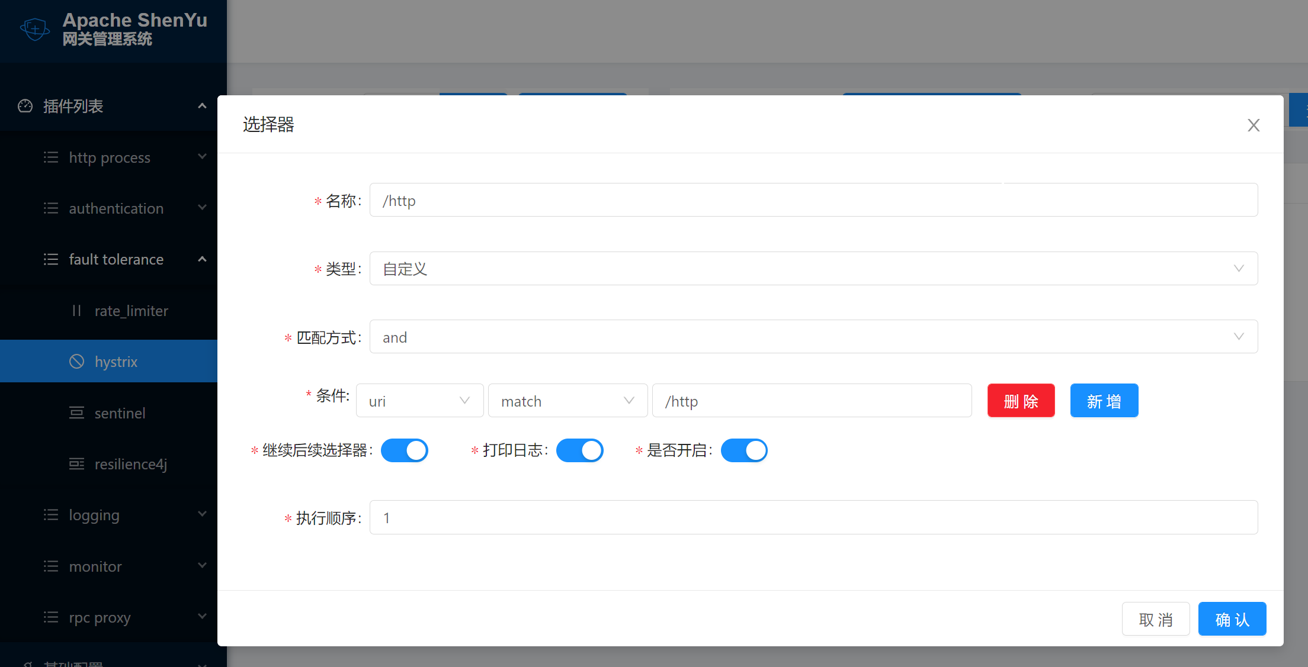This screenshot has height=667, width=1308.
Task: Click the hystrix ban-circle icon
Action: (x=76, y=362)
